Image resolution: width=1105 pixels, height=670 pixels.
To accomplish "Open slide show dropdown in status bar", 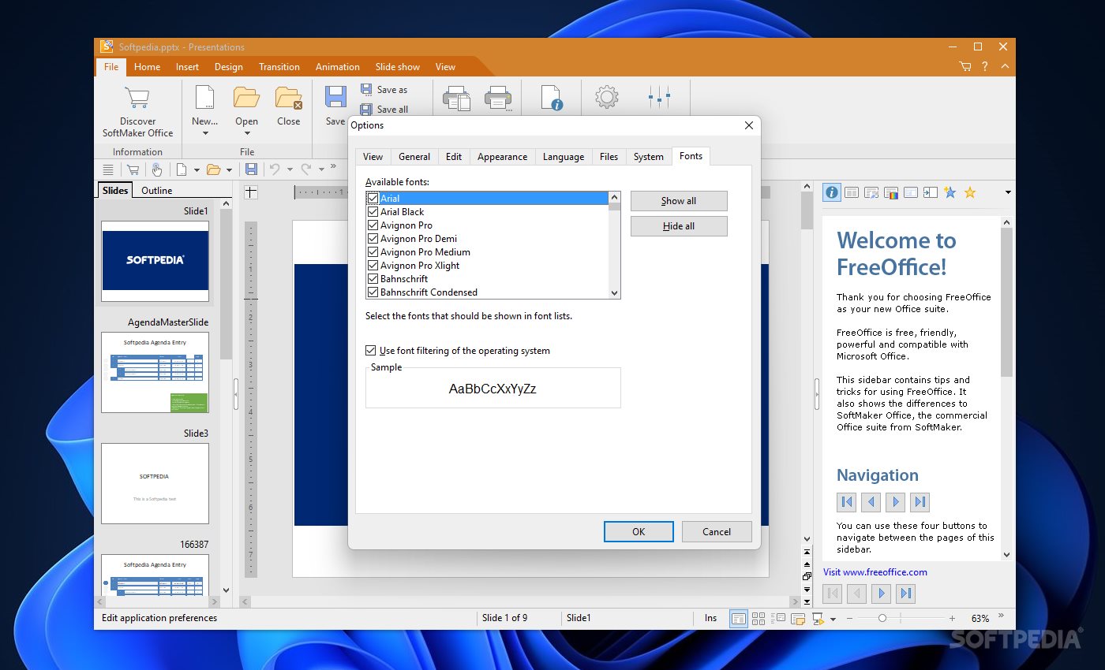I will (x=833, y=620).
